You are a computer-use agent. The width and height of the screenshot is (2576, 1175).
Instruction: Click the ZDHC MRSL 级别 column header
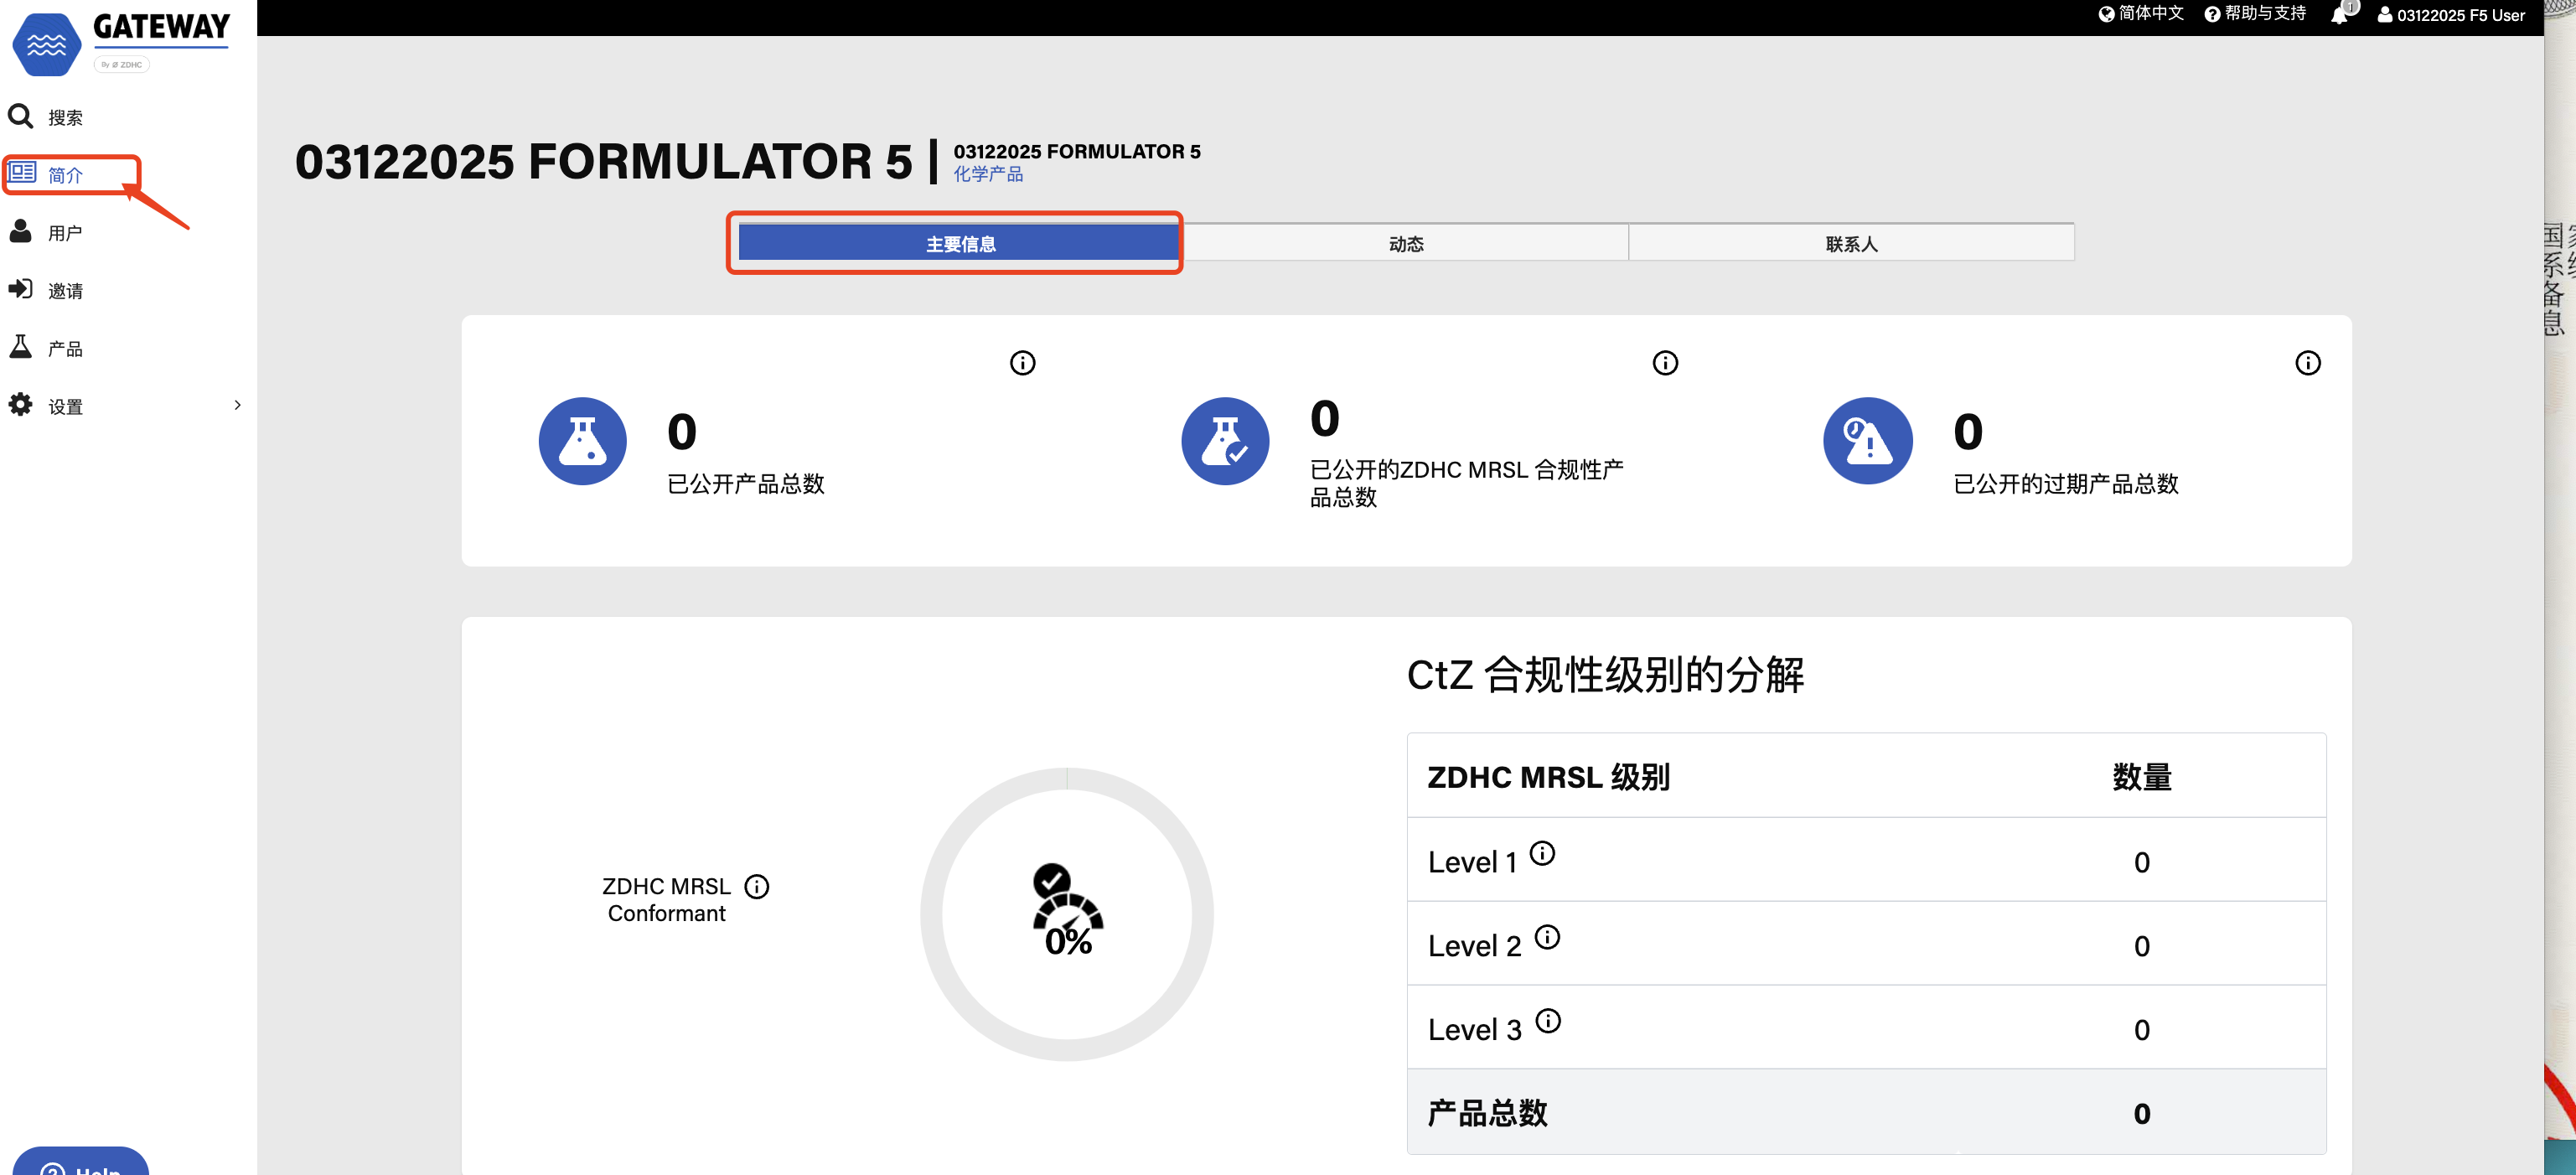click(1548, 777)
